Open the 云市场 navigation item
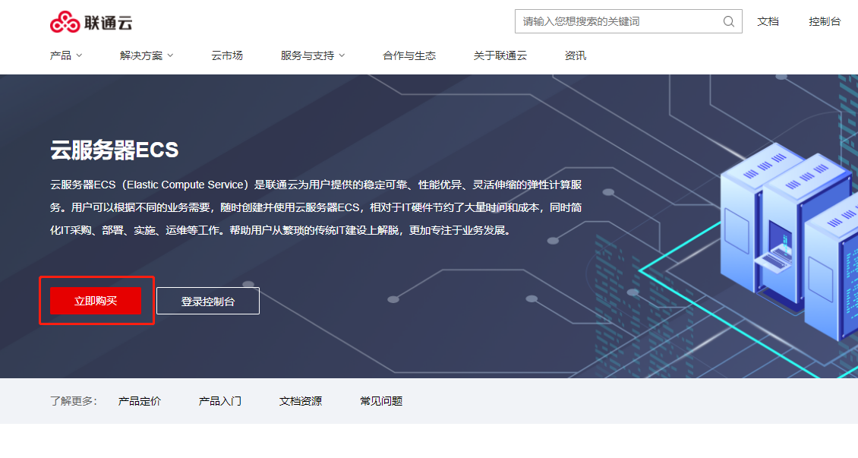858x458 pixels. pos(227,55)
